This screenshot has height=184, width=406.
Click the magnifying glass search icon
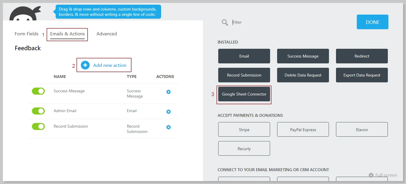(225, 22)
